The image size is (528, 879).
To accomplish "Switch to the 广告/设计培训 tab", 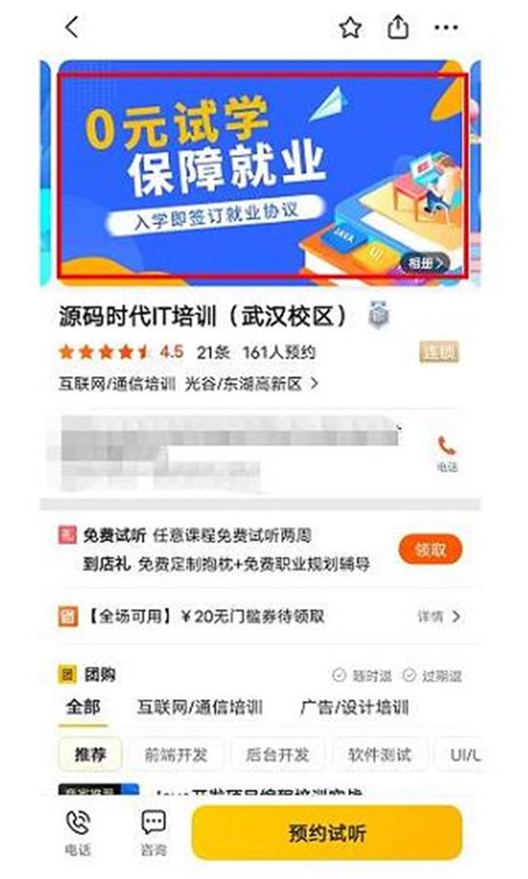I will [x=354, y=707].
